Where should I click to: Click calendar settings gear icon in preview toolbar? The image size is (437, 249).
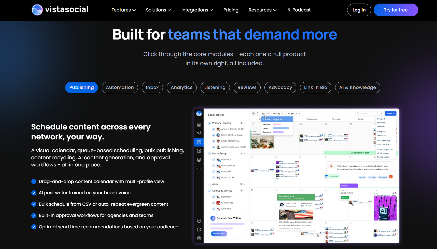click(253, 113)
